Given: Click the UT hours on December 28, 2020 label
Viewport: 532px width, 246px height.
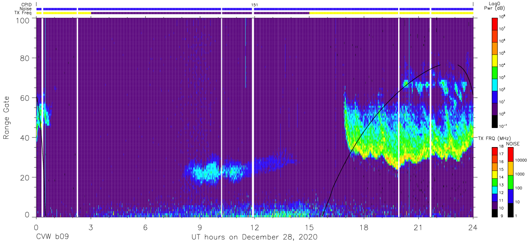Looking at the screenshot, I should click(x=255, y=237).
